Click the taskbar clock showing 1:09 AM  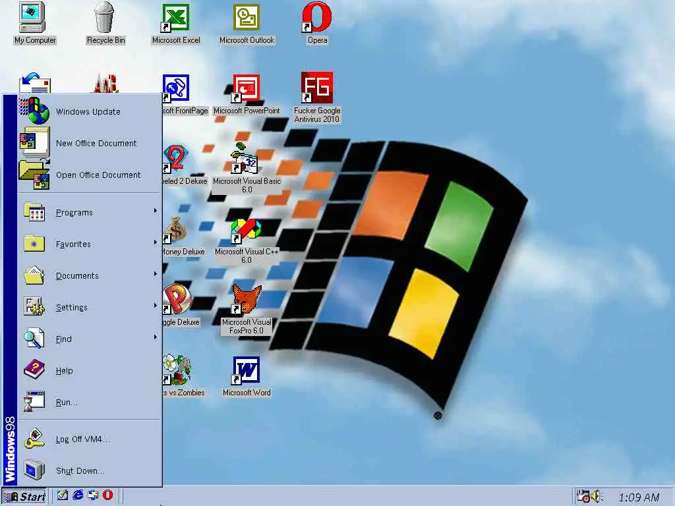638,497
